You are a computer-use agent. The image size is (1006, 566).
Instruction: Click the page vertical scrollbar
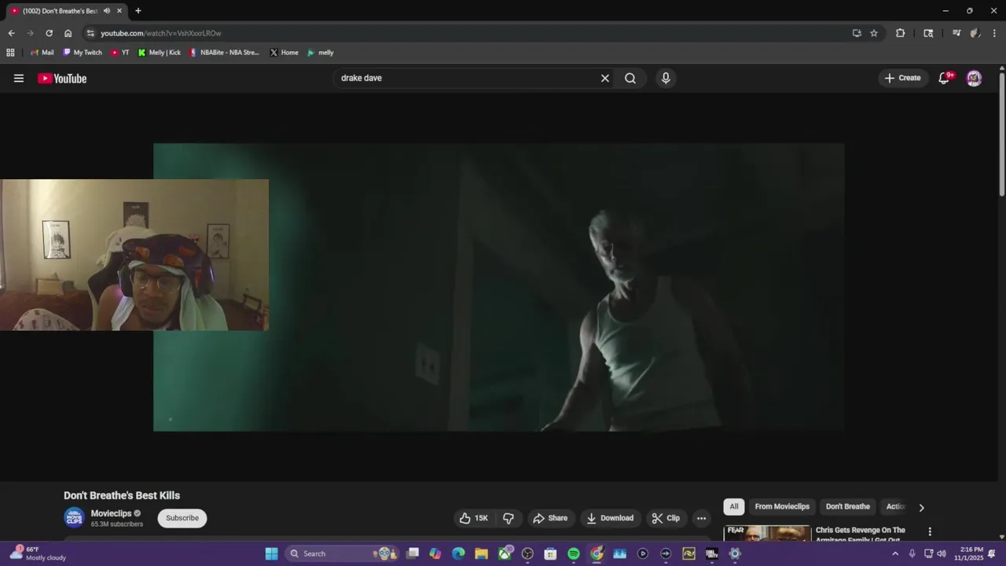[x=1002, y=134]
